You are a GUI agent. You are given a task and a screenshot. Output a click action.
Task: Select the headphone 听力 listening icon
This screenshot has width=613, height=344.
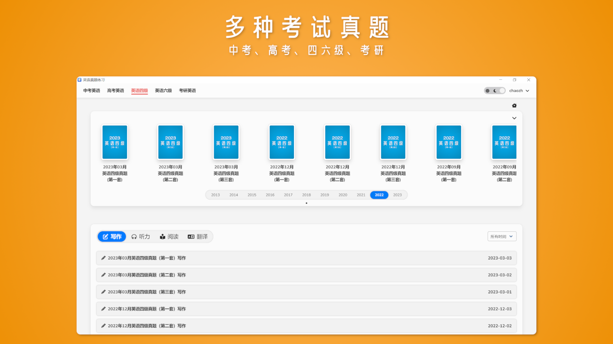pyautogui.click(x=134, y=236)
